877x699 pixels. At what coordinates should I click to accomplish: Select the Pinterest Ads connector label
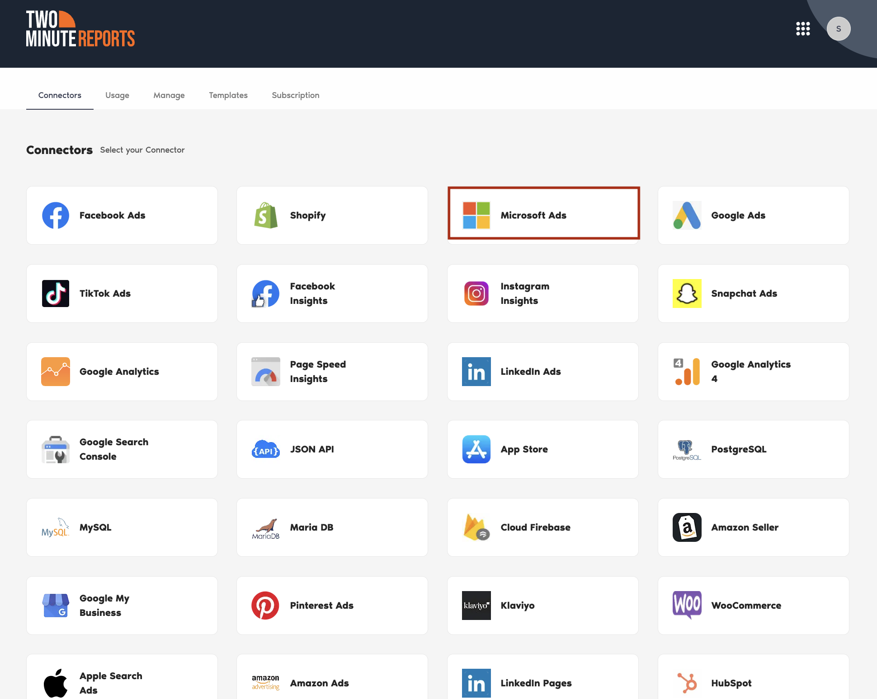click(x=322, y=606)
